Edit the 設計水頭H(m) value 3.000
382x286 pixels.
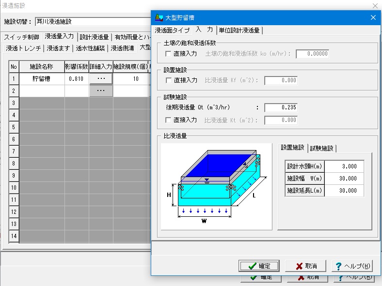(x=344, y=166)
